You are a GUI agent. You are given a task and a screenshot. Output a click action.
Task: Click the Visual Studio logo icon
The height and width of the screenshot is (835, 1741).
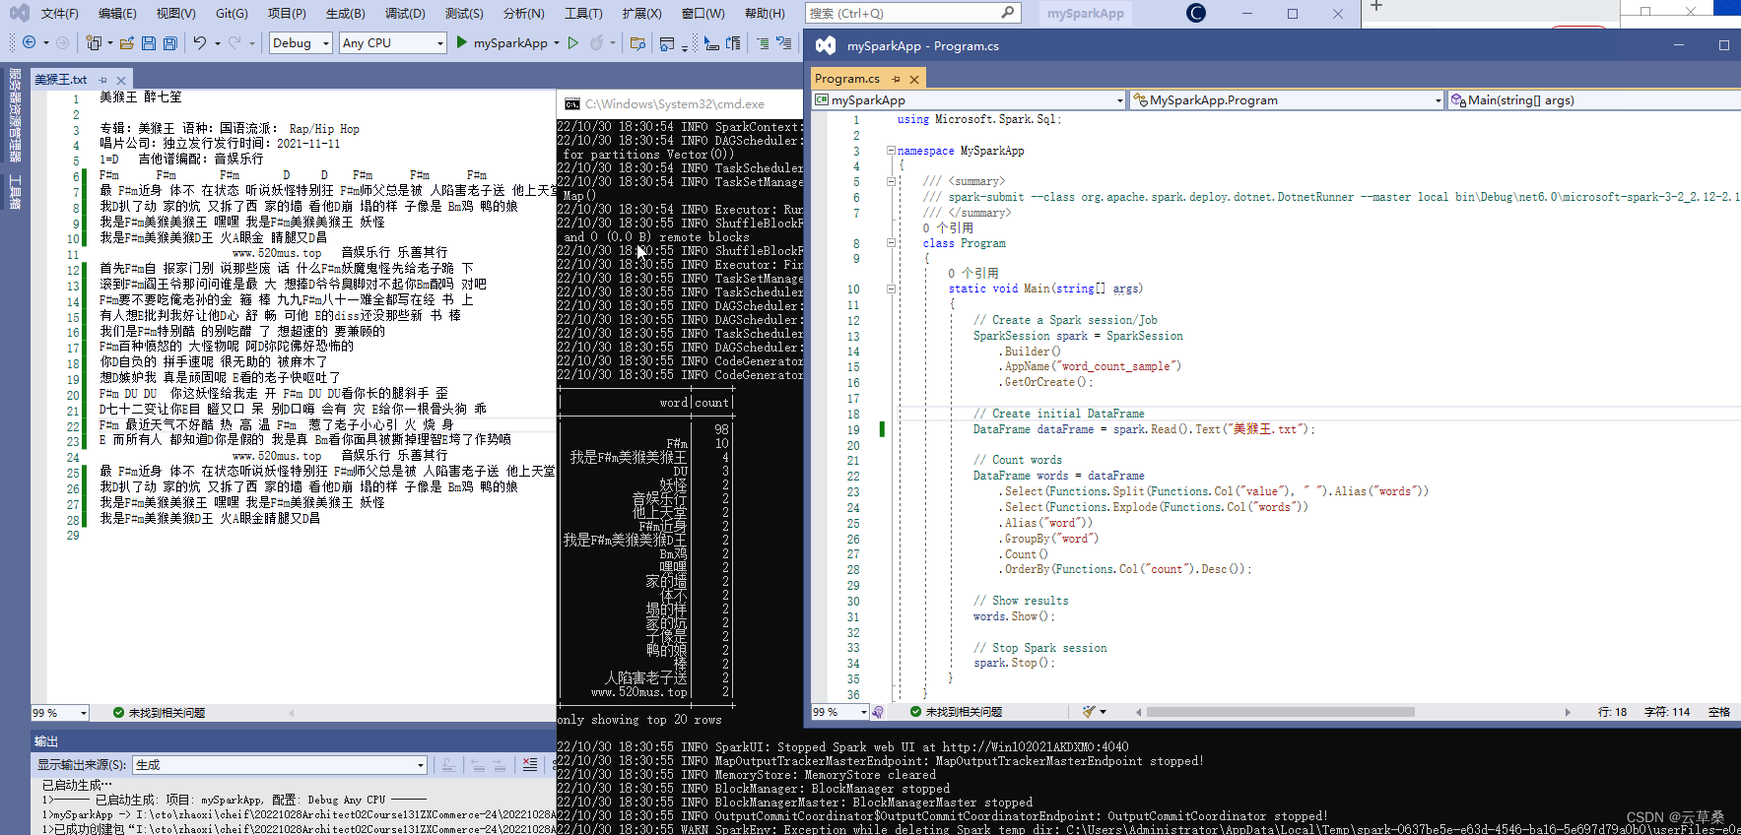(x=19, y=13)
